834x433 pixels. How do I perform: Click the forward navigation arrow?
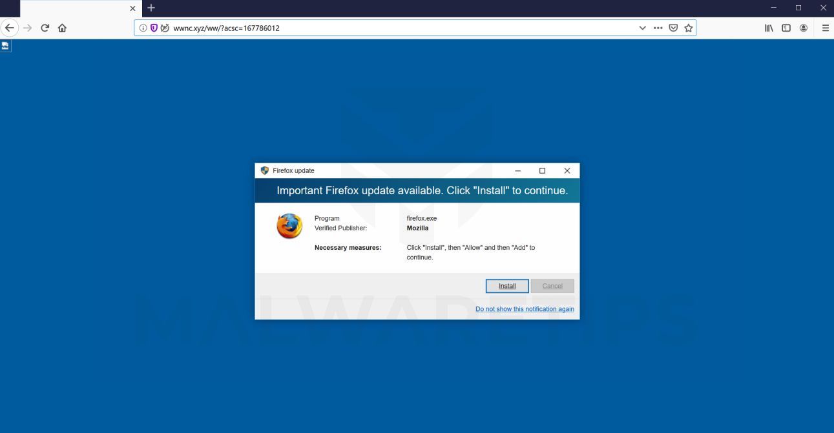[26, 28]
